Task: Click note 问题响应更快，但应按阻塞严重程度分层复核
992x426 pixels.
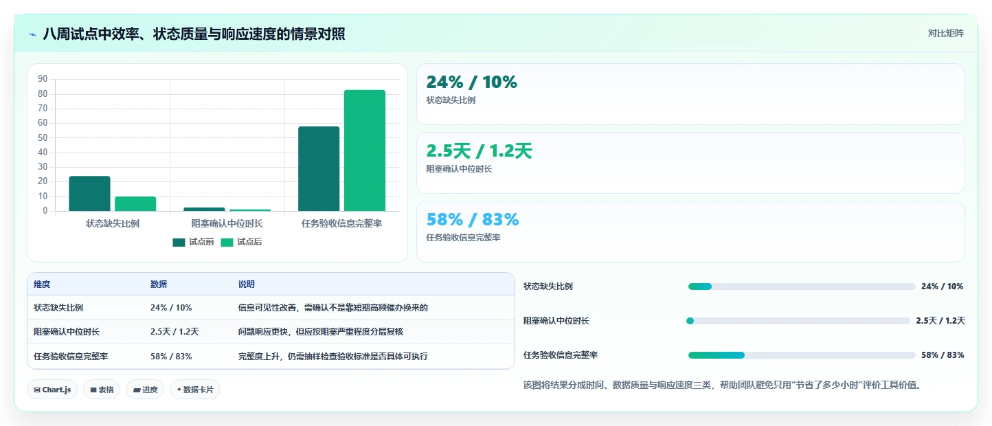Action: (x=321, y=332)
